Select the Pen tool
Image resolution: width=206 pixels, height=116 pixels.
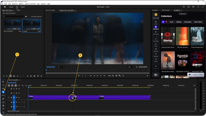click(x=3, y=99)
